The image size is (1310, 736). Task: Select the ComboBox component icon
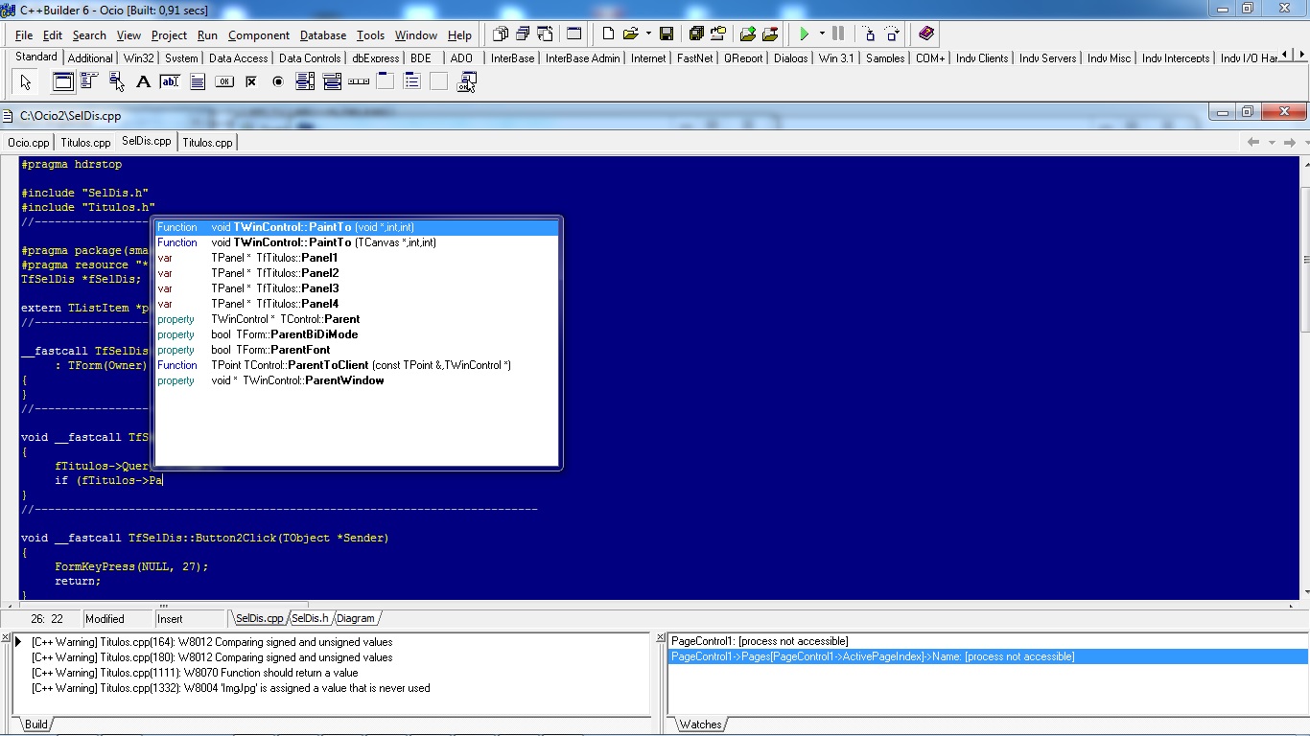[332, 82]
